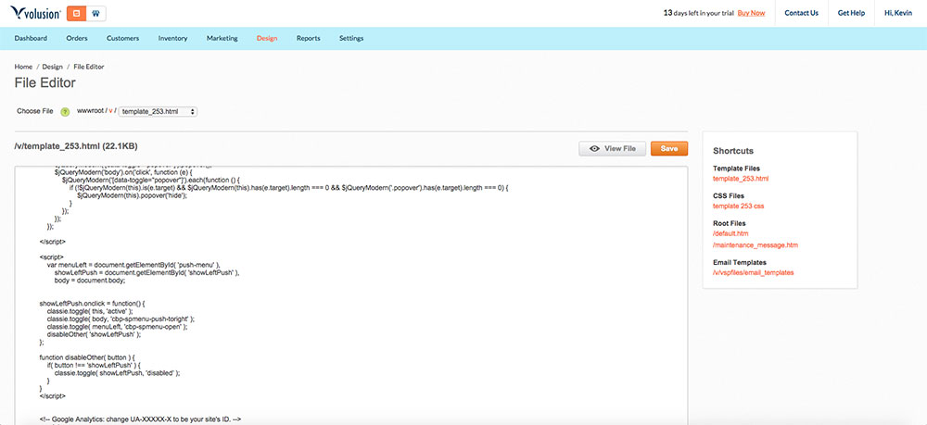Click the Volusion logo
This screenshot has width=927, height=425.
[x=35, y=12]
